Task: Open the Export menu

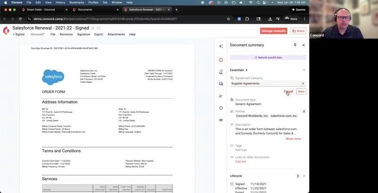Action: (x=99, y=34)
